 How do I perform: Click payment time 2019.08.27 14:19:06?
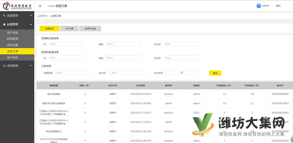(141, 103)
